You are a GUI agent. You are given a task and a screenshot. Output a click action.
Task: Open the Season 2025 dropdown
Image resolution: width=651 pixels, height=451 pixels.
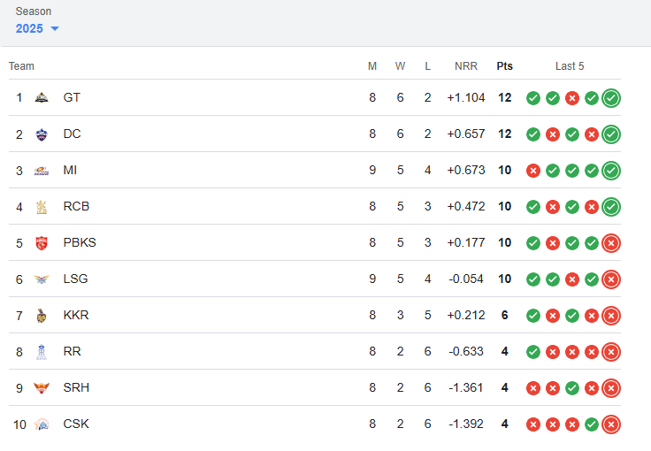click(37, 28)
